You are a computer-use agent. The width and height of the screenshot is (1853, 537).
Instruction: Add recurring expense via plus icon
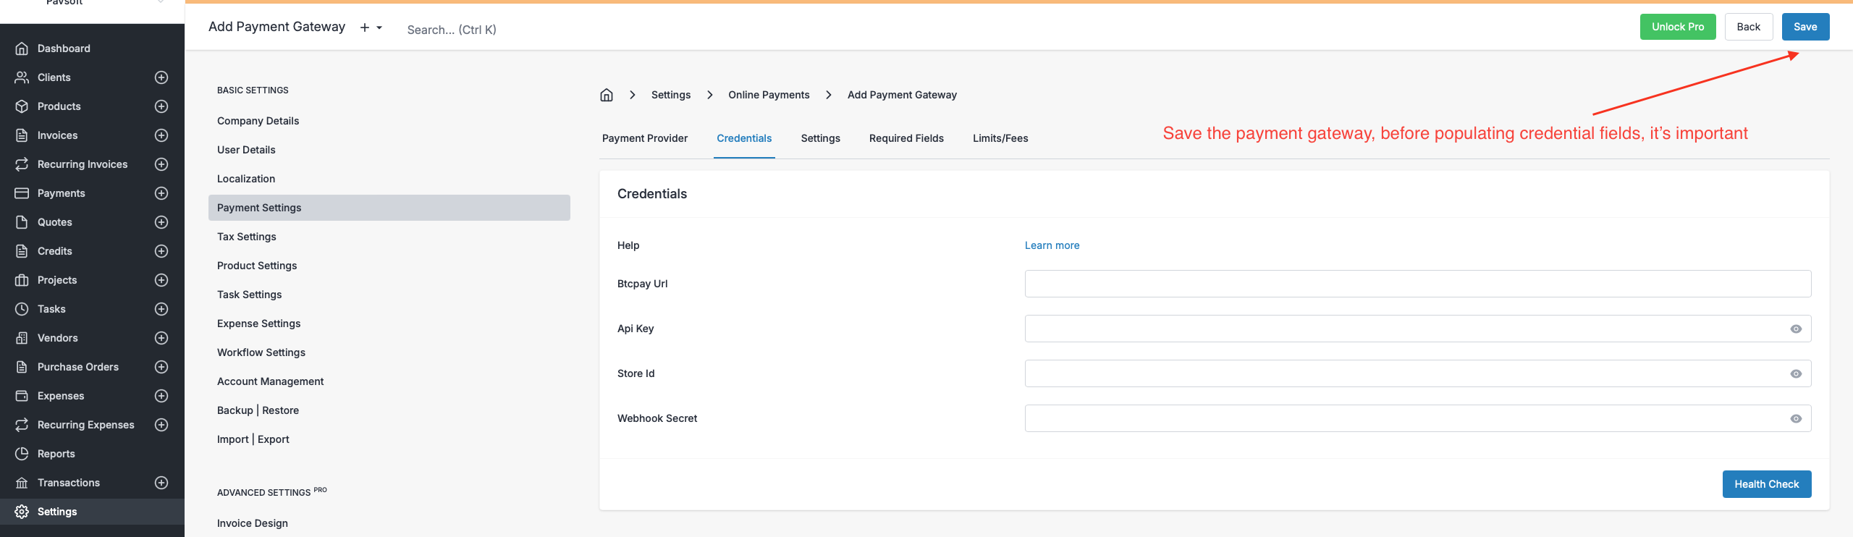(161, 425)
